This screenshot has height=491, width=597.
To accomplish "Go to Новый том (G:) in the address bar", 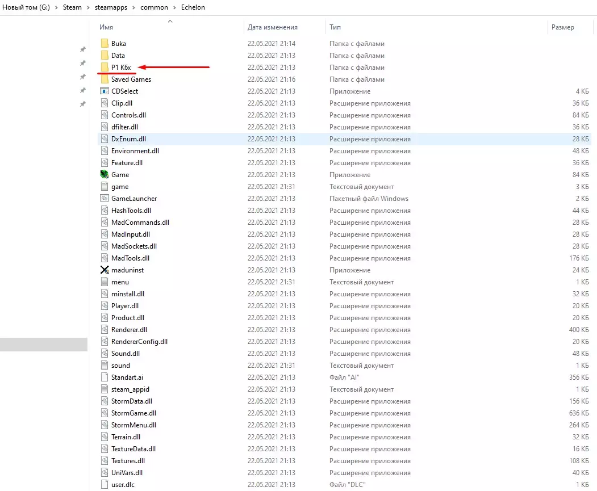I will 26,7.
